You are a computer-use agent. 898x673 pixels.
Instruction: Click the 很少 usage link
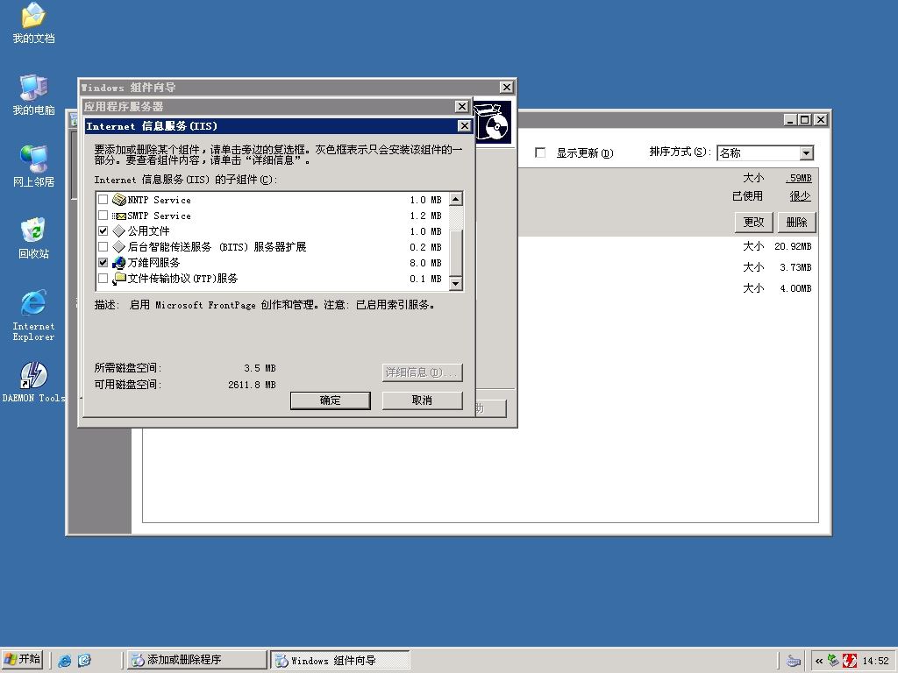click(800, 196)
